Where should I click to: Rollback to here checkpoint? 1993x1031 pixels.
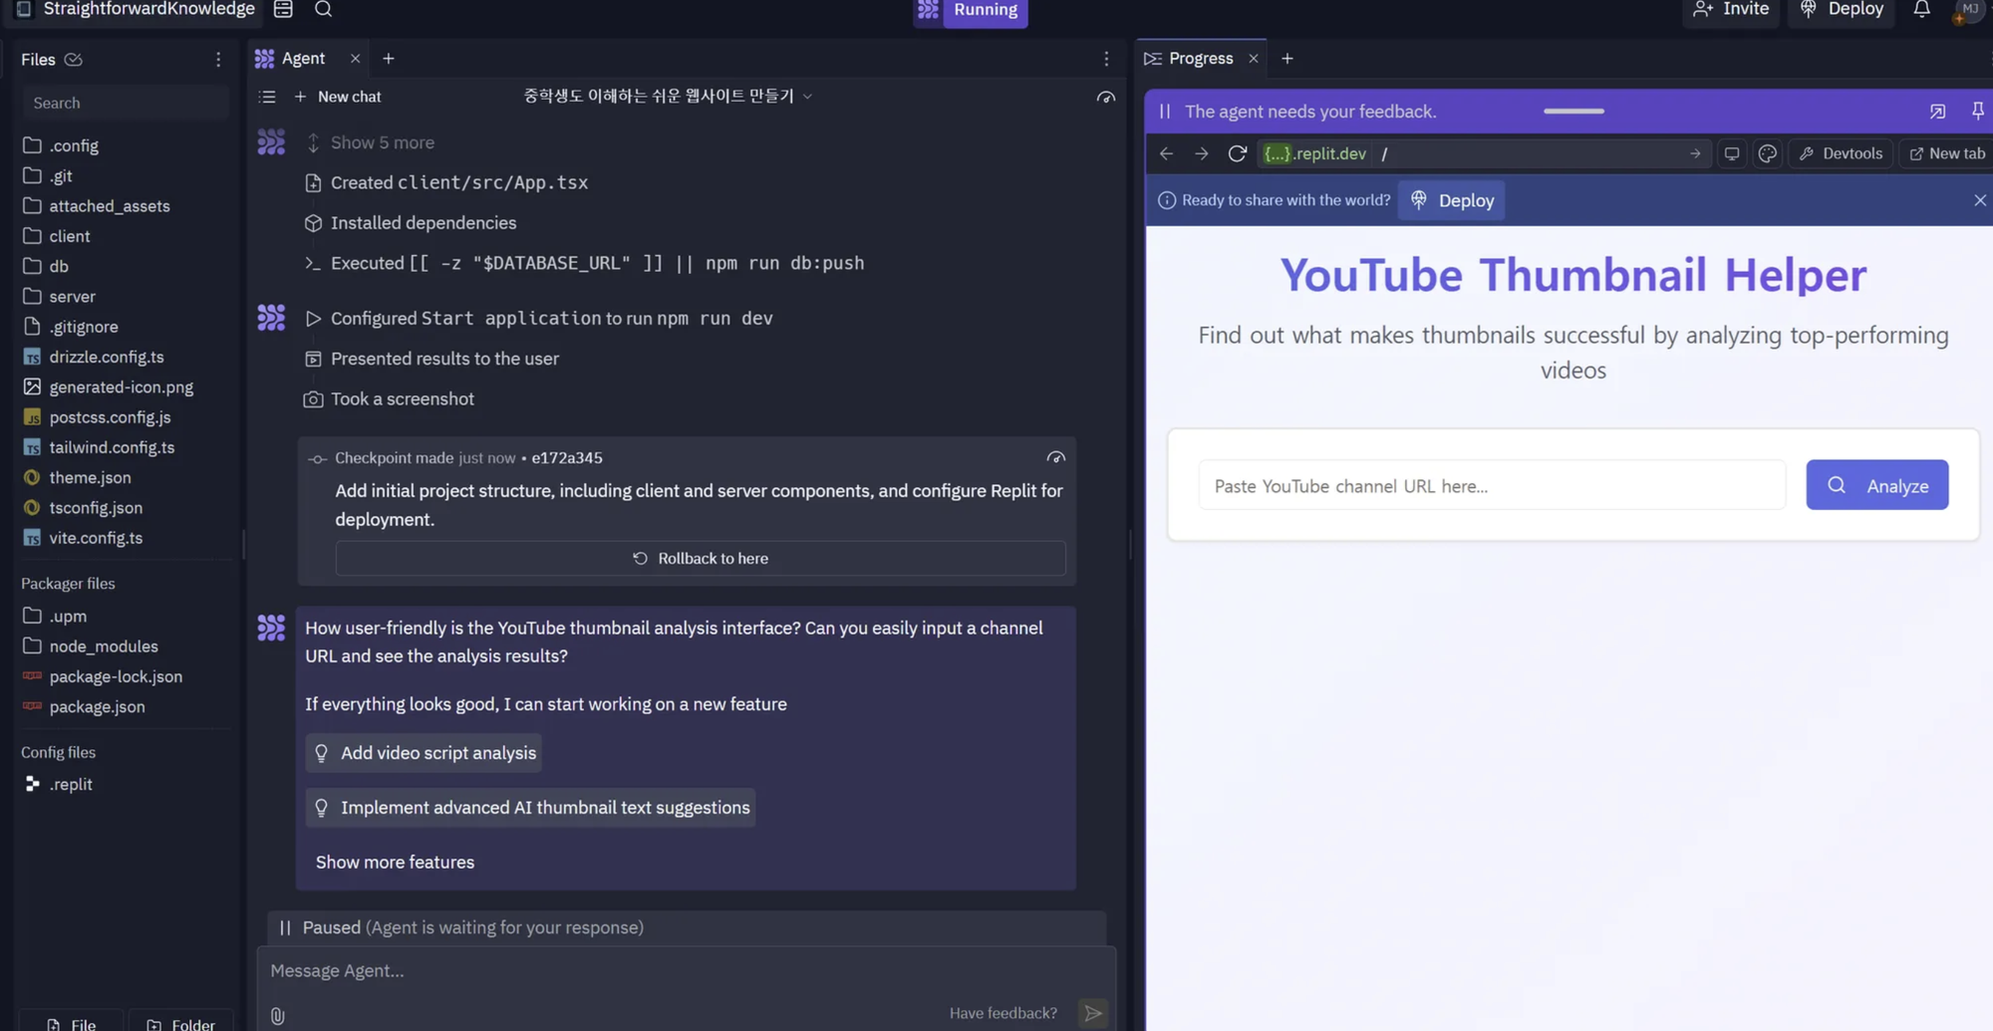pyautogui.click(x=701, y=558)
